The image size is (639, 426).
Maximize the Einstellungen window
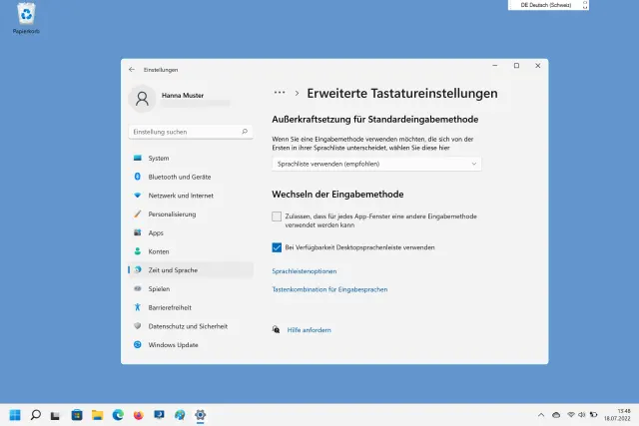(x=516, y=66)
